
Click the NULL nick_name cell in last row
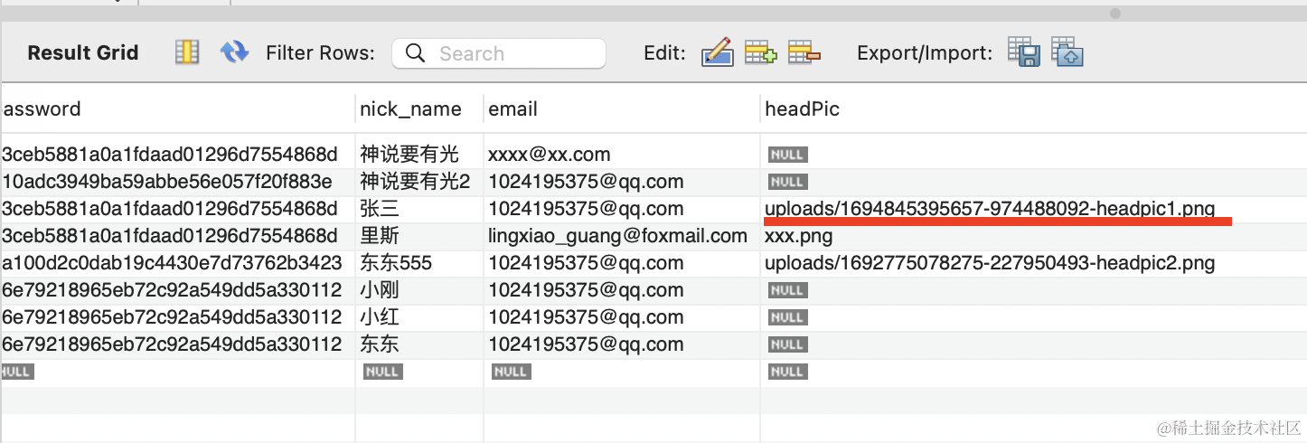click(382, 372)
